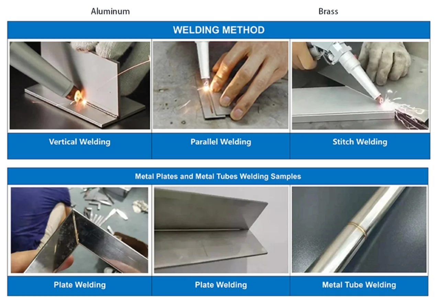Screen dimensions: 437x299
Task: Click the Vertical Welding photo
Action: click(x=80, y=85)
